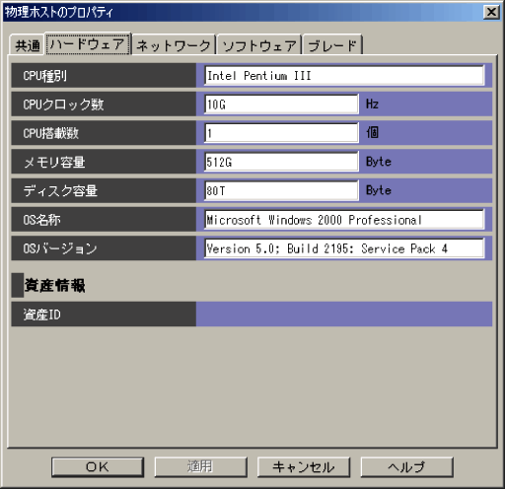Switch to the 共通 tab
505x489 pixels.
(28, 44)
